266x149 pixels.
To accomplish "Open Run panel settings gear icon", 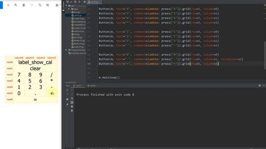I will click(x=259, y=86).
